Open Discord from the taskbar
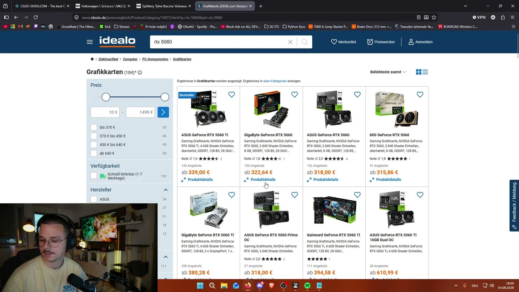The height and width of the screenshot is (292, 519). point(260,286)
